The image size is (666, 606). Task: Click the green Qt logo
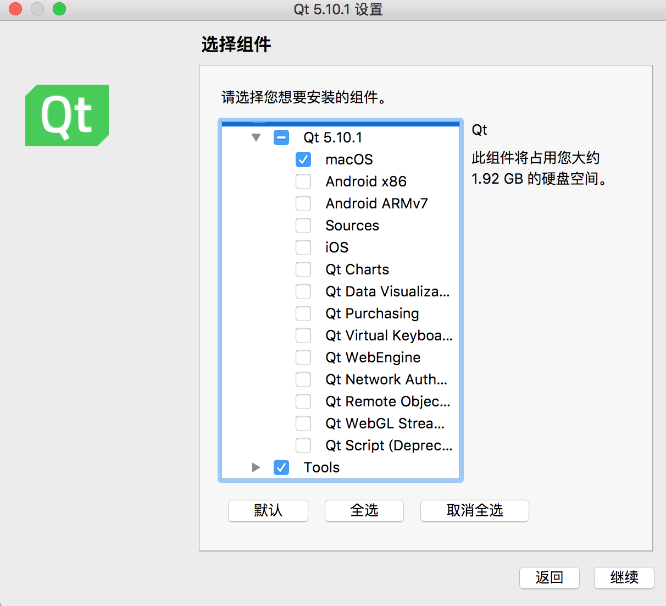[x=67, y=115]
